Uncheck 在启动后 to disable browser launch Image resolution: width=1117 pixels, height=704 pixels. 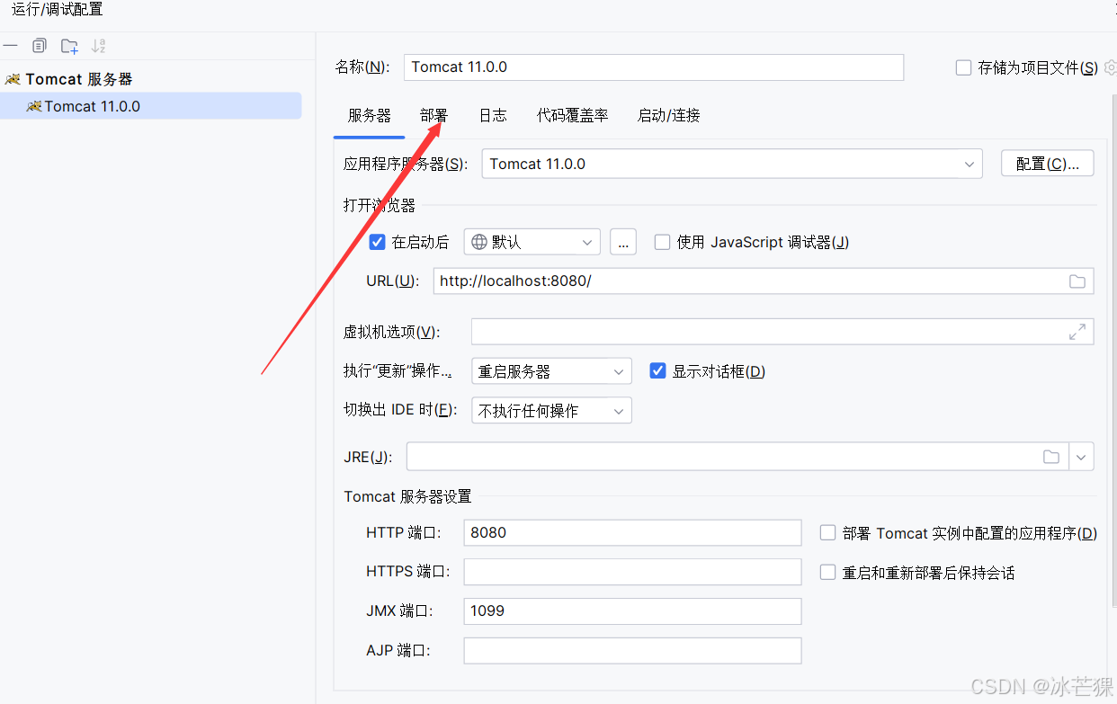pyautogui.click(x=379, y=241)
